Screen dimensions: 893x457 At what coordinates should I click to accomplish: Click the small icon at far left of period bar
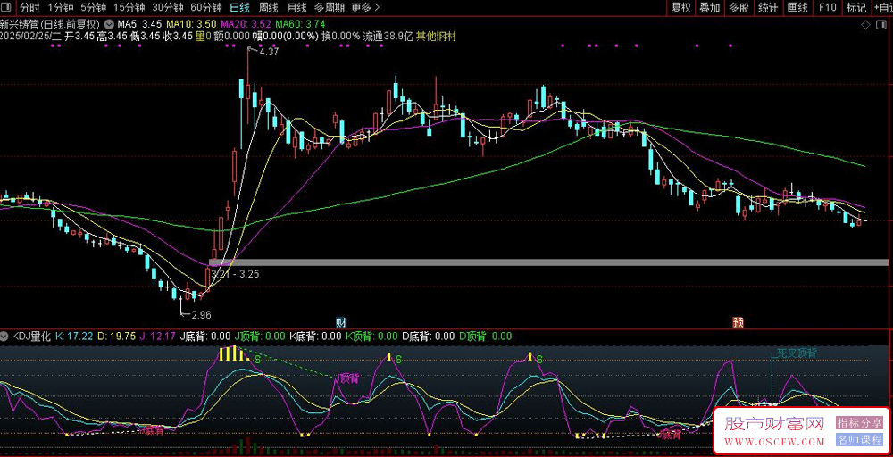[x=7, y=8]
